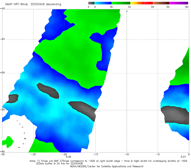Click the longitude label '-25'
Image resolution: width=191 pixels, height=168 pixels.
pos(33,154)
